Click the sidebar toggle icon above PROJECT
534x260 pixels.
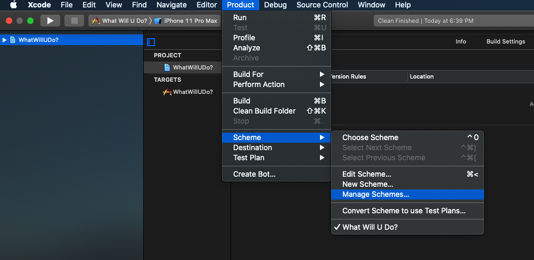151,42
